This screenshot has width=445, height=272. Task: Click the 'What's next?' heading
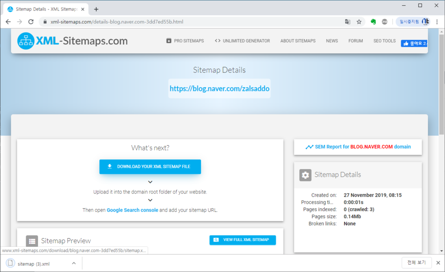[150, 148]
